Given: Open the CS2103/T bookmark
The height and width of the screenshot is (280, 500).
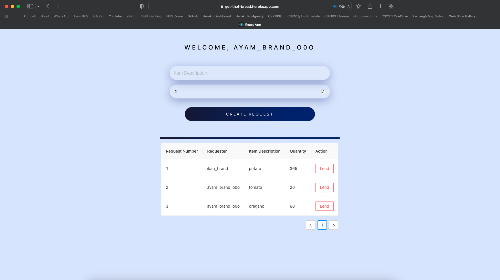Looking at the screenshot, I should (276, 16).
